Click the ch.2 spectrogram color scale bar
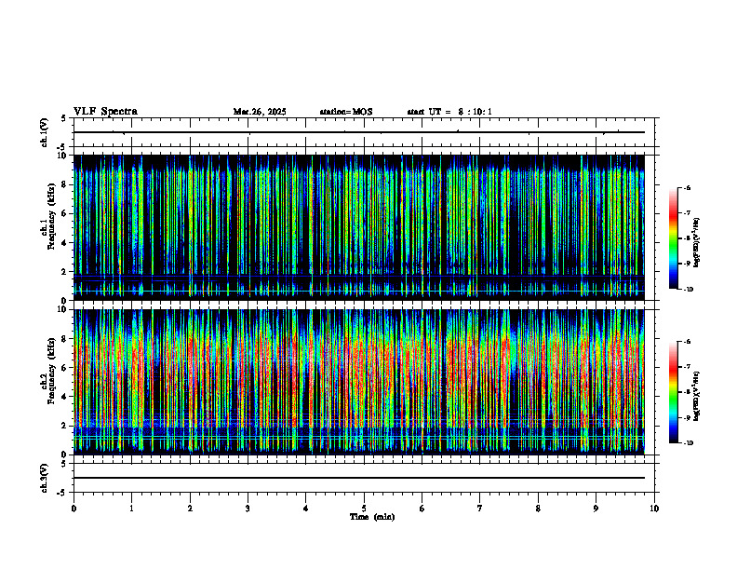This screenshot has height=570, width=737. coord(673,392)
